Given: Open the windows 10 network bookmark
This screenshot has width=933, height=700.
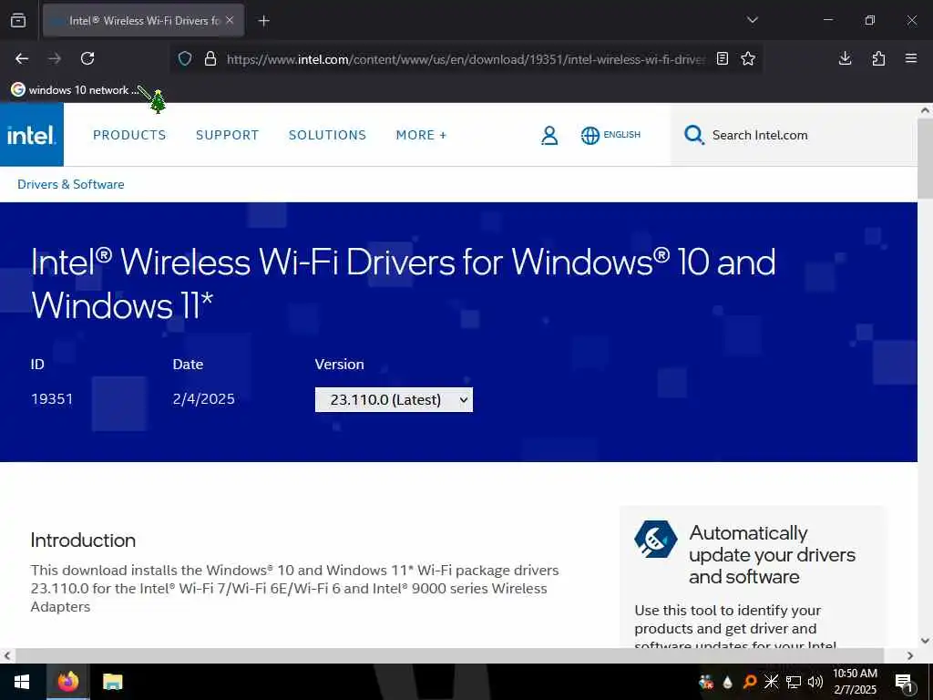Looking at the screenshot, I should click(75, 90).
